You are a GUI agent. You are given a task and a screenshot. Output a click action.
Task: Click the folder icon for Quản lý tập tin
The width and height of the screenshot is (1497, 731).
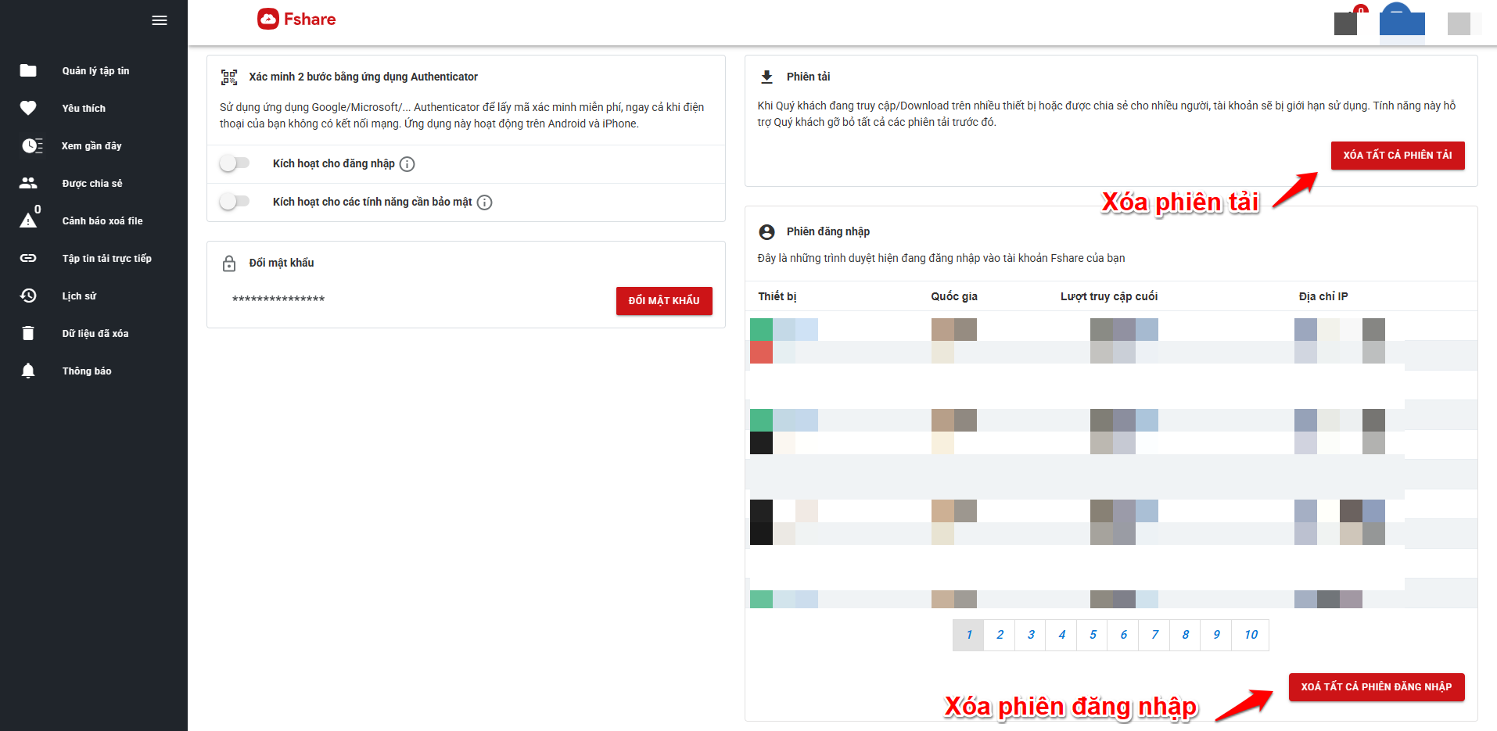coord(28,70)
